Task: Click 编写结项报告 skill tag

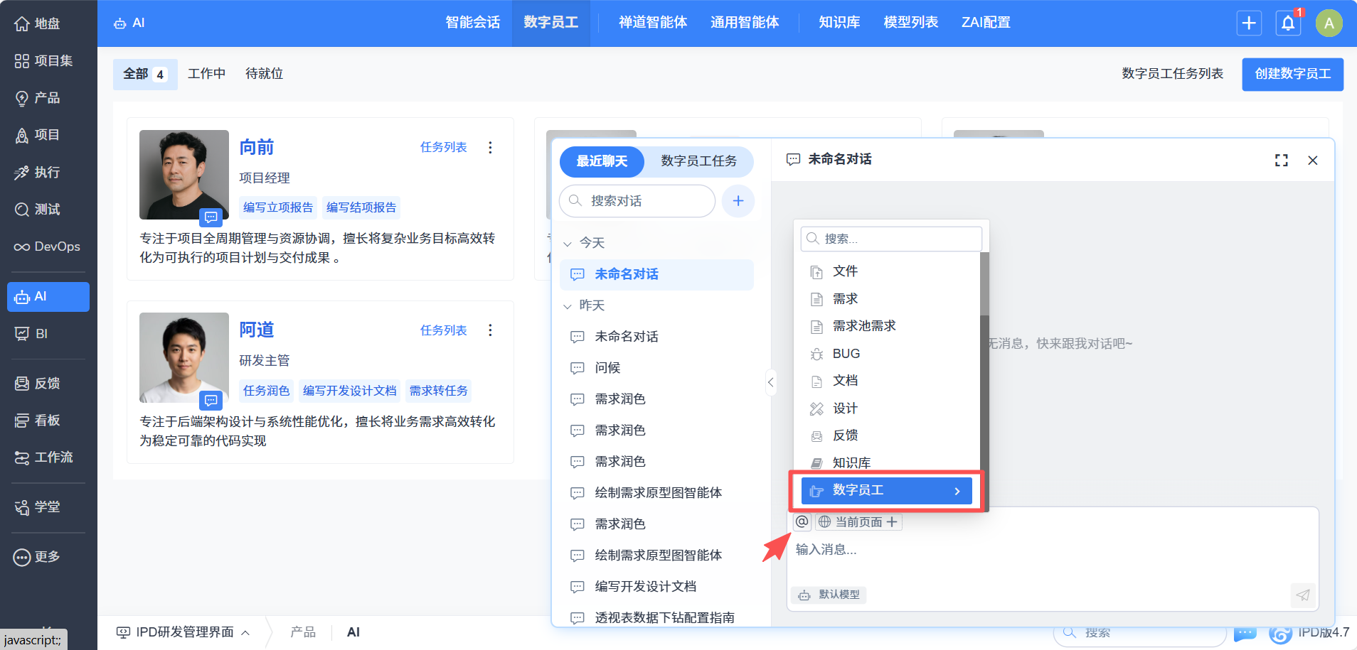Action: coord(361,207)
